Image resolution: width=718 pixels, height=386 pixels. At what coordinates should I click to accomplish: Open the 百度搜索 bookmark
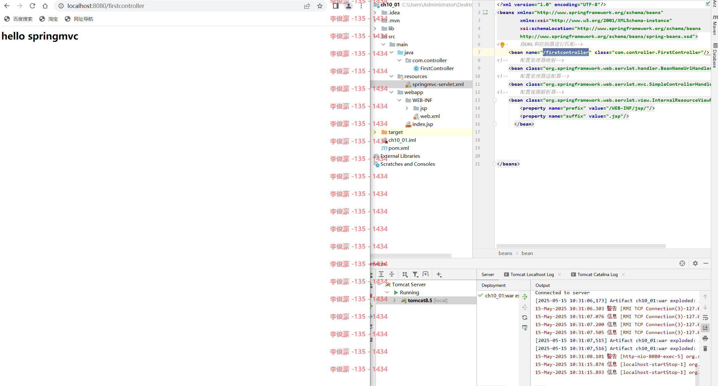pyautogui.click(x=19, y=19)
